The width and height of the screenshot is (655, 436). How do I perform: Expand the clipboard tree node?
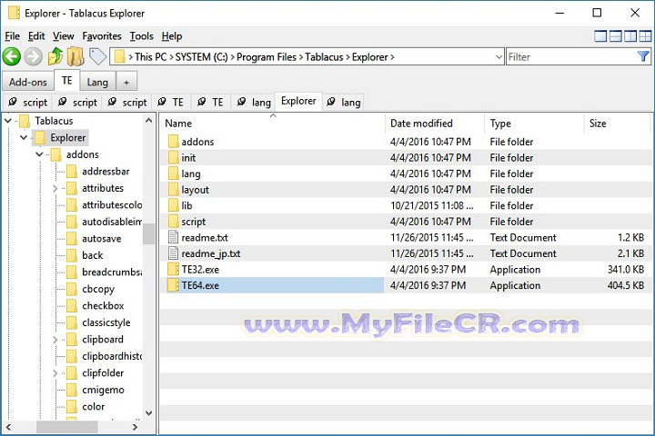click(x=55, y=340)
